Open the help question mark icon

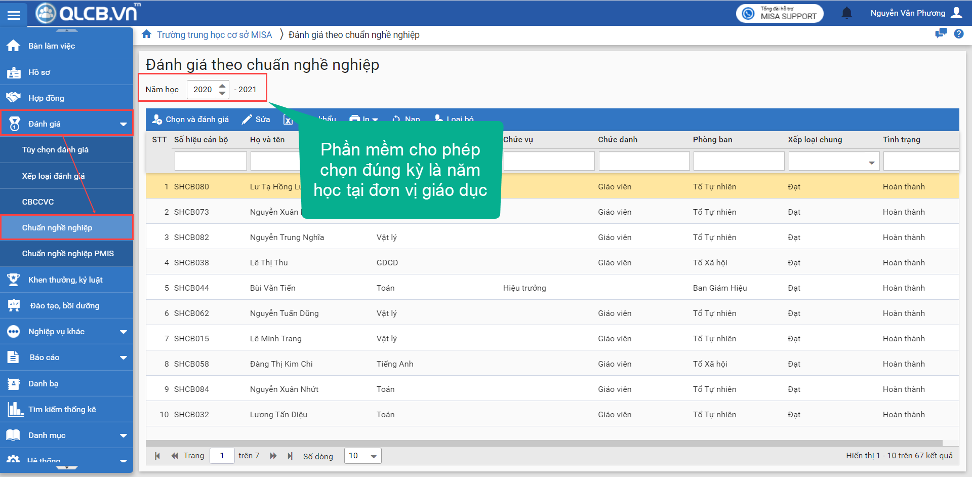[958, 34]
